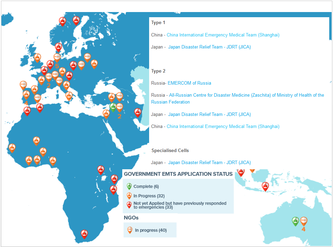Open Type 1 Japan Disaster Relief Team link
This screenshot has width=333, height=247.
tap(209, 47)
